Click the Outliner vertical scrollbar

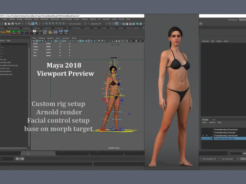tap(29, 96)
